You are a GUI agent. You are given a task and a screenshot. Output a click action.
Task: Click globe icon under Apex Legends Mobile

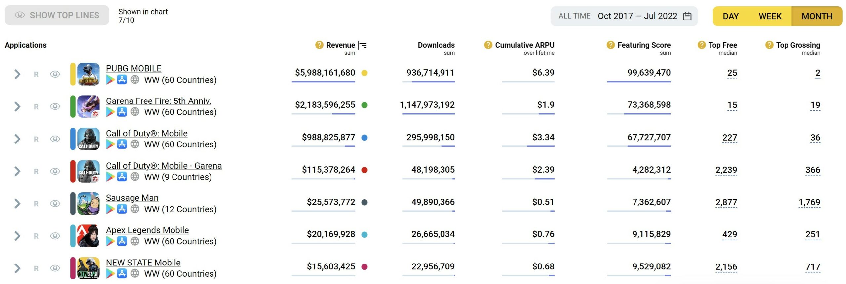coord(135,241)
